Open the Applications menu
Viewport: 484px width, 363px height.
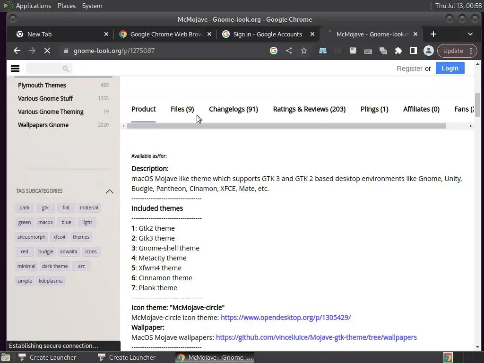point(34,6)
